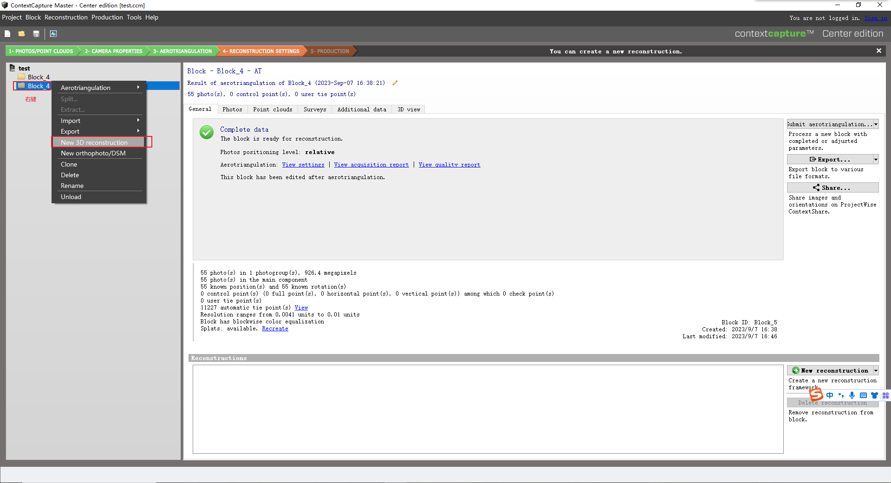Select the General tab
891x483 pixels.
200,109
